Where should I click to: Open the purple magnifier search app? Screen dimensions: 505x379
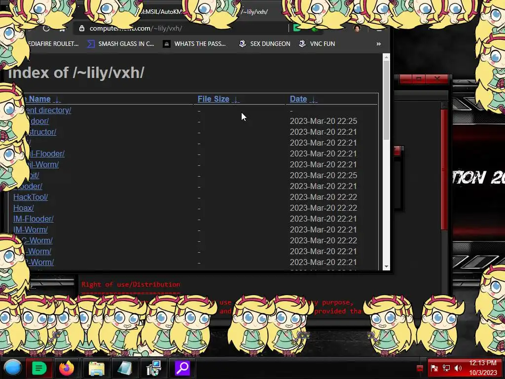click(x=182, y=368)
